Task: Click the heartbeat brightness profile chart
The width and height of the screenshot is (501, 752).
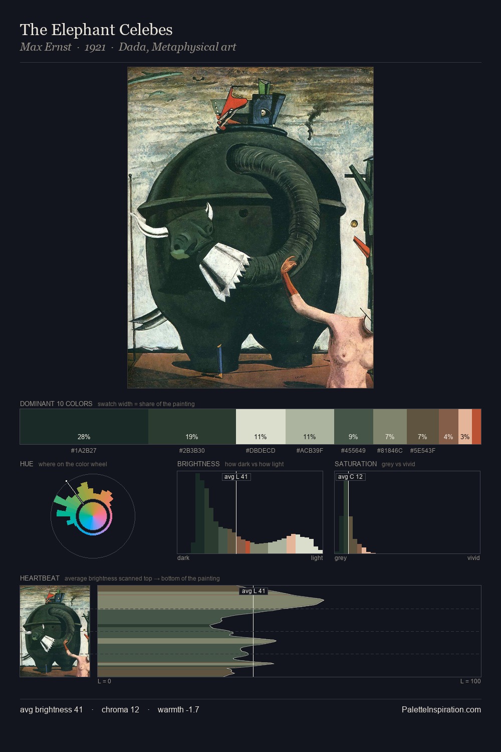Action: 289,631
